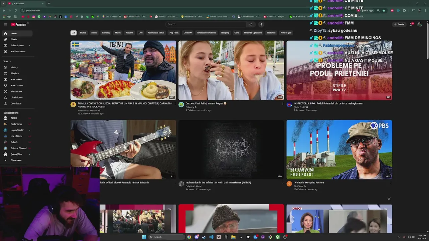
Task: Click the YouTube Premium logo
Action: click(x=19, y=24)
